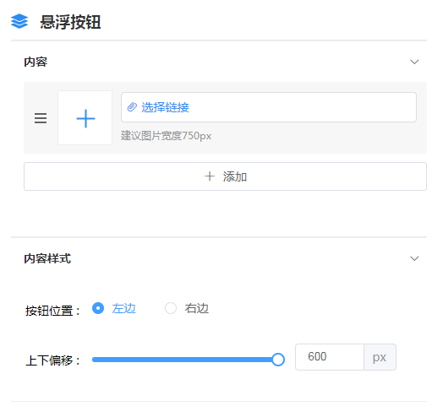Click the plus image upload box

coord(85,118)
